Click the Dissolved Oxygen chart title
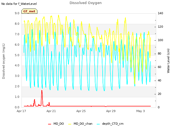 pyautogui.click(x=85, y=3)
